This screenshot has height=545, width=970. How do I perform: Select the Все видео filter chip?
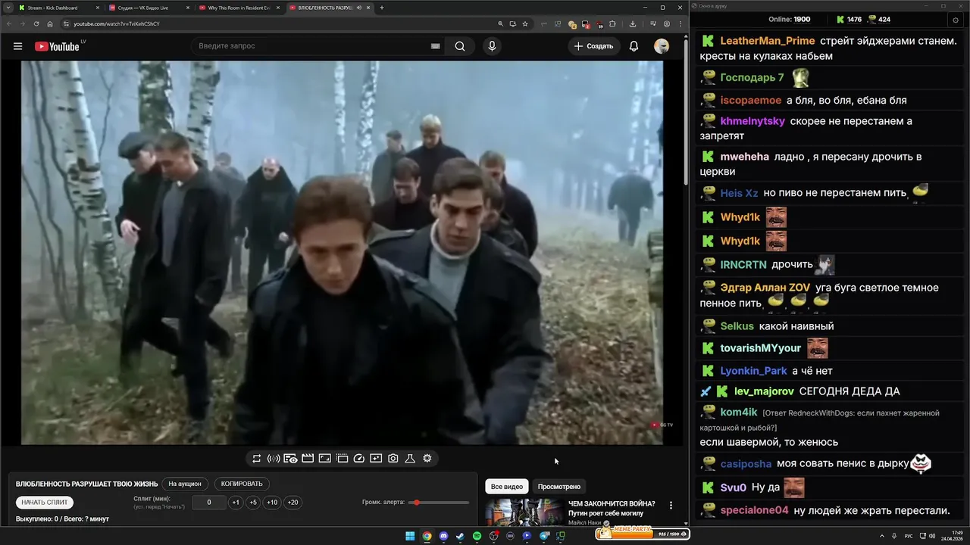(507, 487)
